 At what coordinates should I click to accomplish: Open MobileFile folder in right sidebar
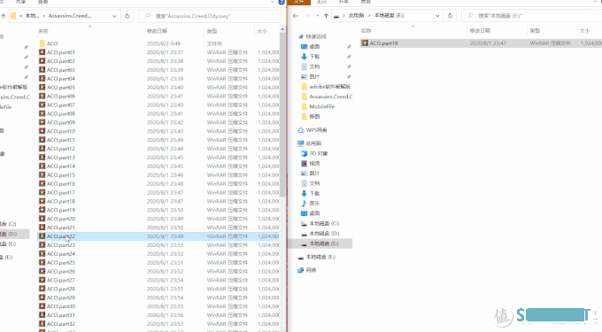click(x=322, y=106)
